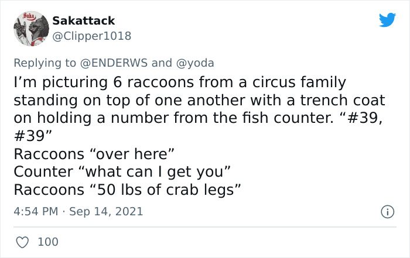The height and width of the screenshot is (258, 410).
Task: Visit the @yoda profile mention
Action: pos(196,63)
